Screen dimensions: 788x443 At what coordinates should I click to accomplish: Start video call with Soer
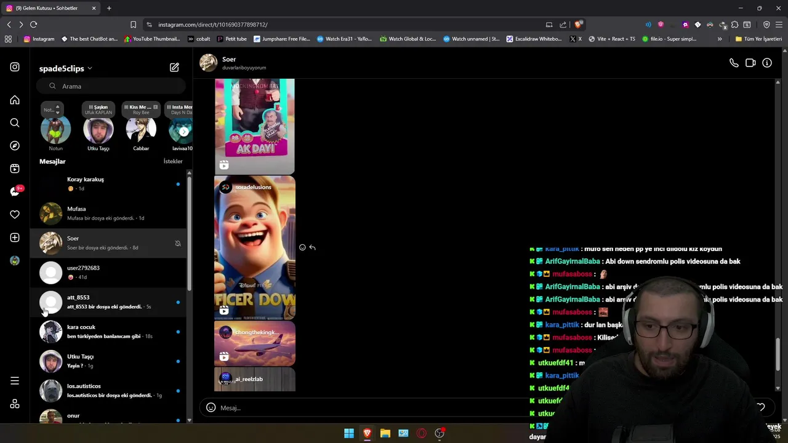750,63
